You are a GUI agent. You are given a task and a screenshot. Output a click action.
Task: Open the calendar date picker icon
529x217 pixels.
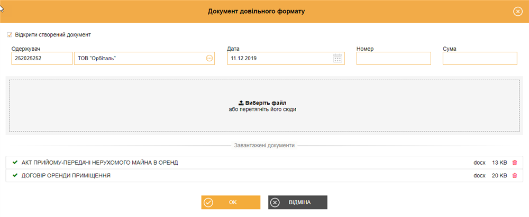point(338,58)
